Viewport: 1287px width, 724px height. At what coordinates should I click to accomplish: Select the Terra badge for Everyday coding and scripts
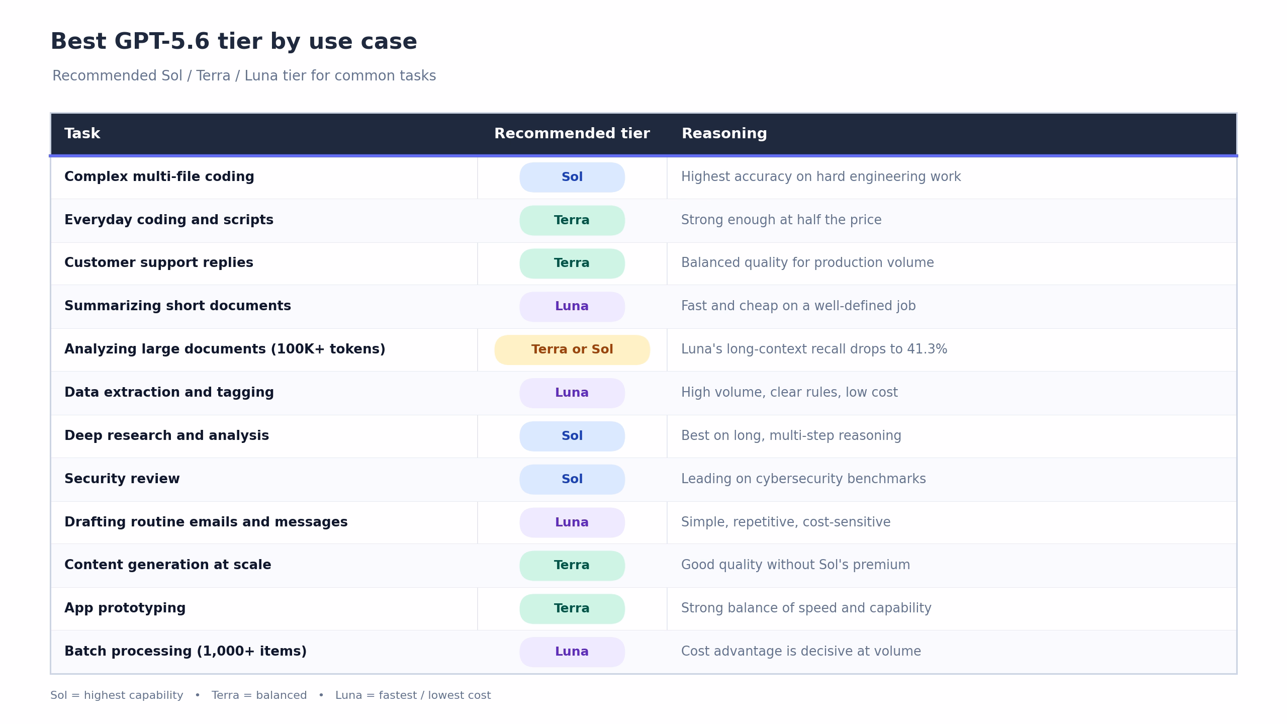point(572,220)
